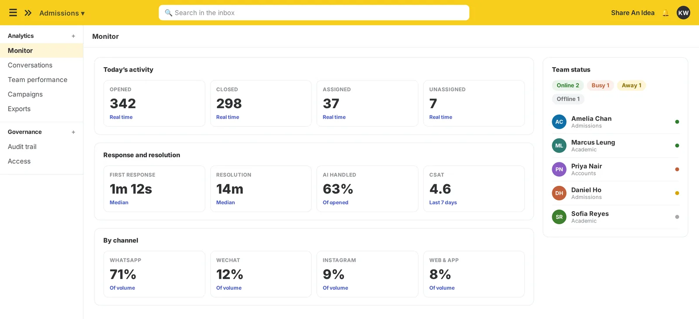The image size is (699, 319).
Task: Open the notifications bell icon
Action: (x=665, y=13)
